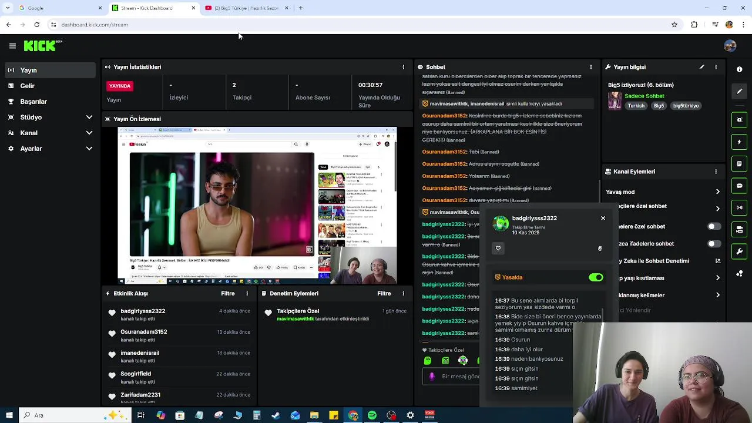Open Yapay Zeka ile Sohbet Denetimi external link
752x423 pixels.
tap(718, 261)
